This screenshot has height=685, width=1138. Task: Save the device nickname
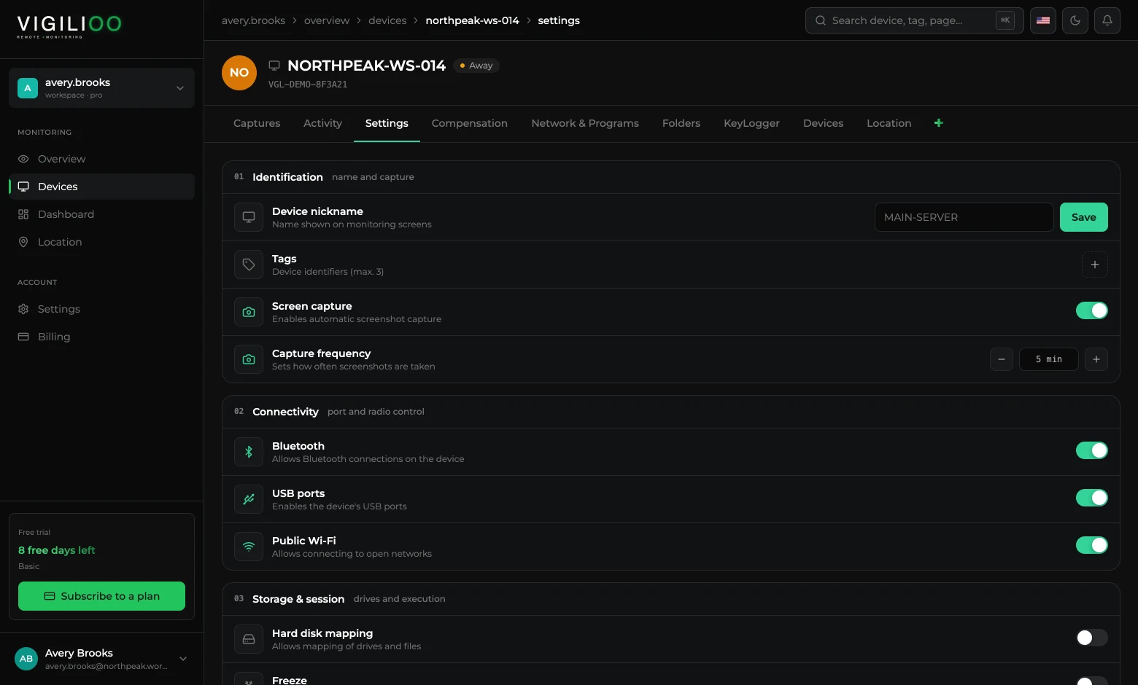click(x=1084, y=217)
